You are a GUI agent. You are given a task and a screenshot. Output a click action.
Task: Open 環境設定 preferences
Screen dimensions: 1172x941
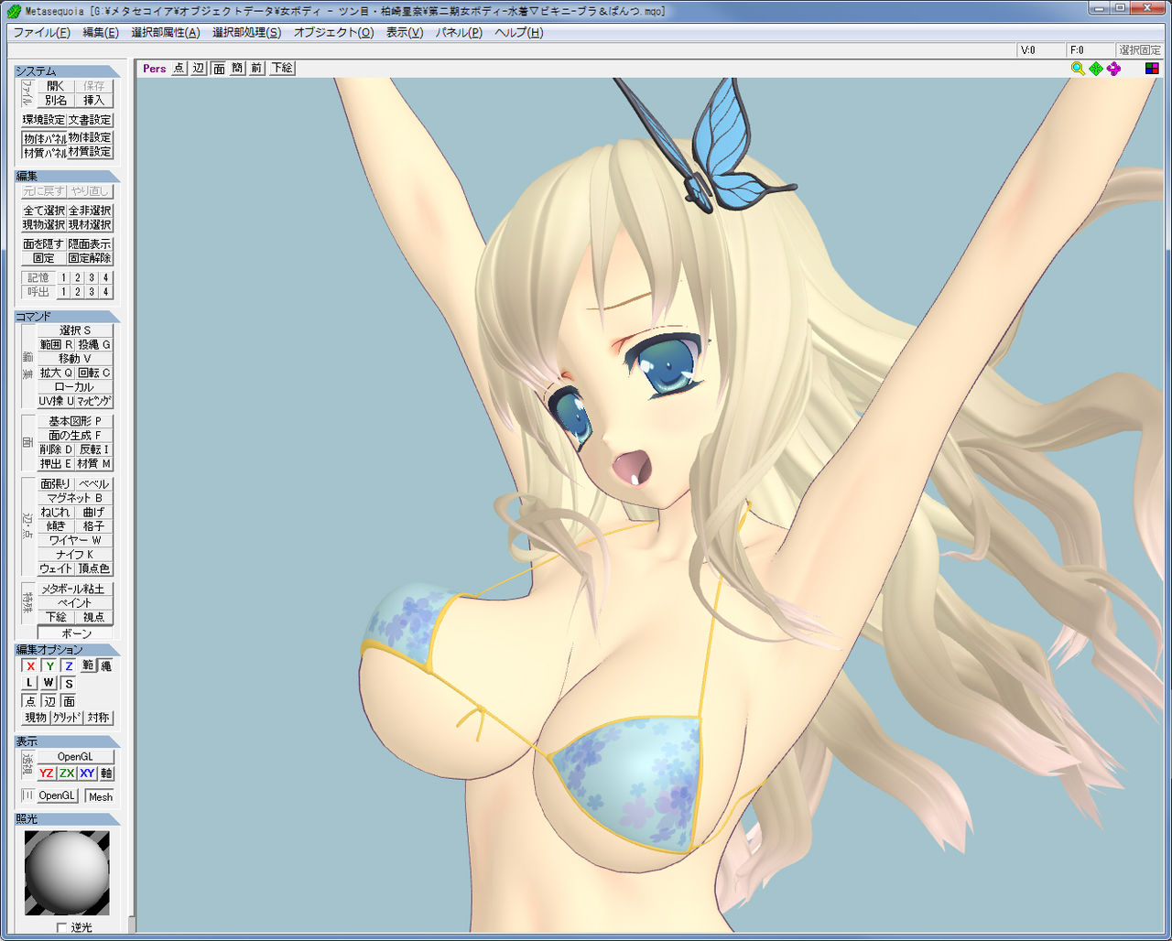pyautogui.click(x=44, y=120)
